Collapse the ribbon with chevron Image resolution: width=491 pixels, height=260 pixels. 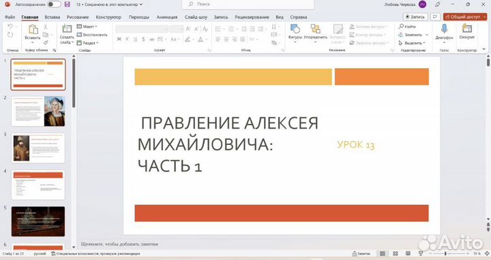click(484, 50)
